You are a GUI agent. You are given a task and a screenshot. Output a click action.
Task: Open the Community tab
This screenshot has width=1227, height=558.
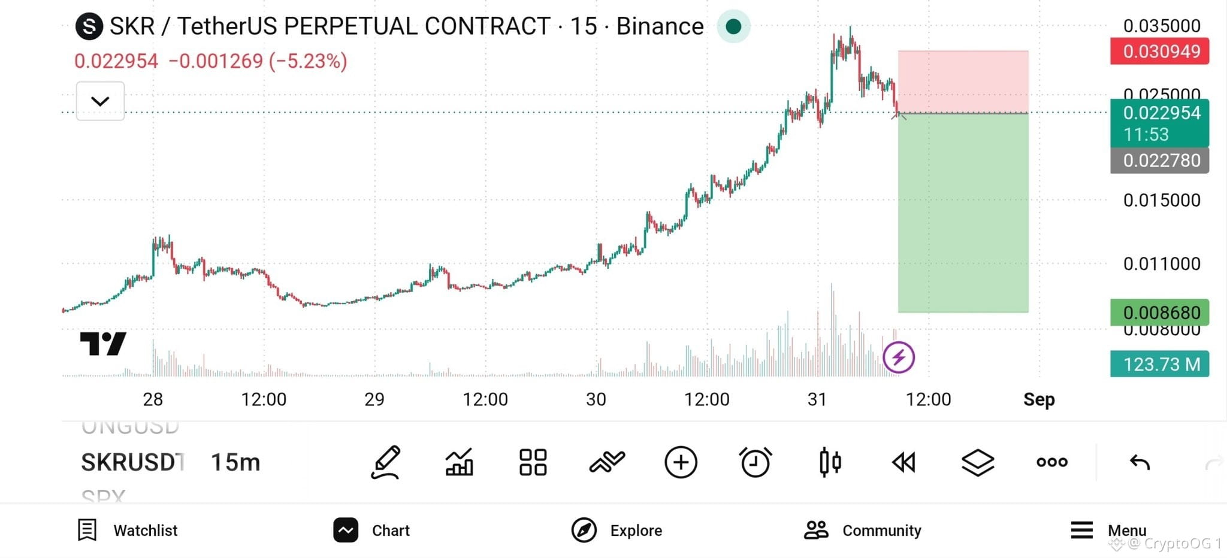pos(863,530)
